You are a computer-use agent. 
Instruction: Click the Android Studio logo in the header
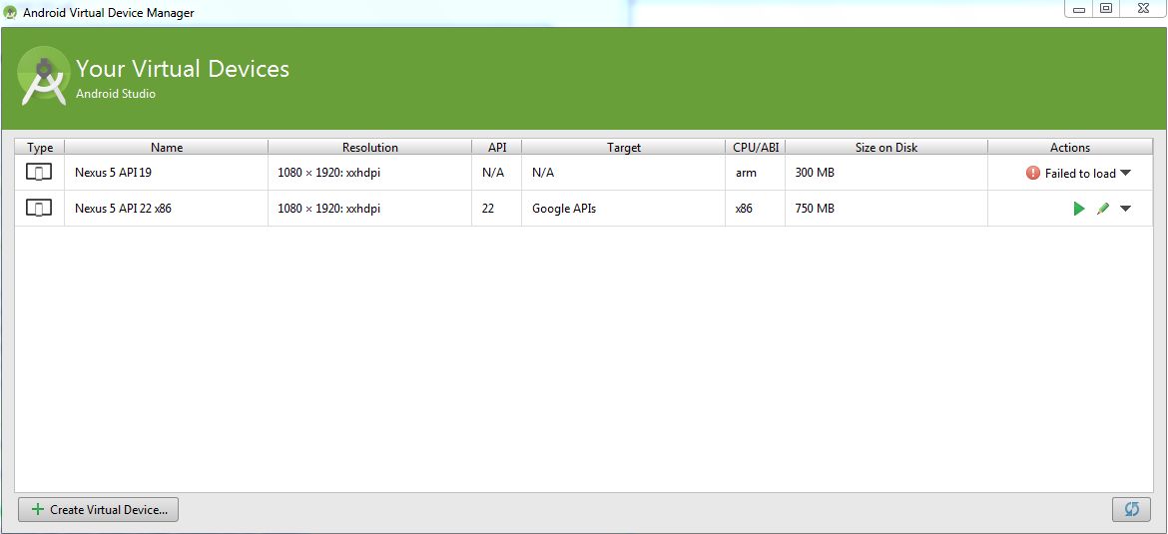point(44,76)
